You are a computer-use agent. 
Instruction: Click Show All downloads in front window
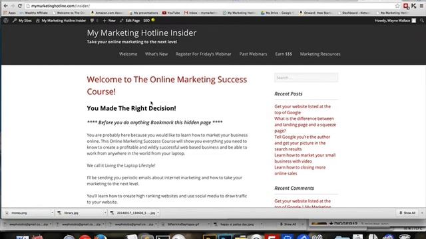coord(407,213)
